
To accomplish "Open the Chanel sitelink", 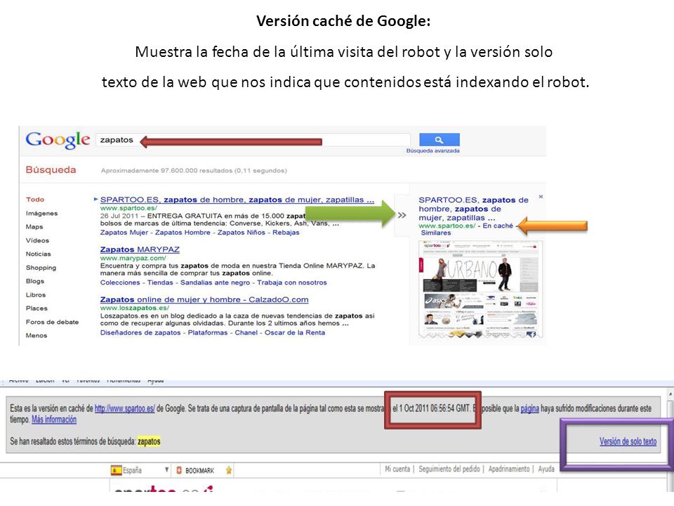I will 246,332.
